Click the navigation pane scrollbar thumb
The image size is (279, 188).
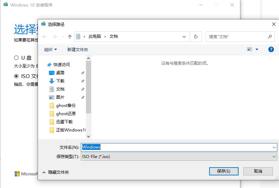click(88, 87)
